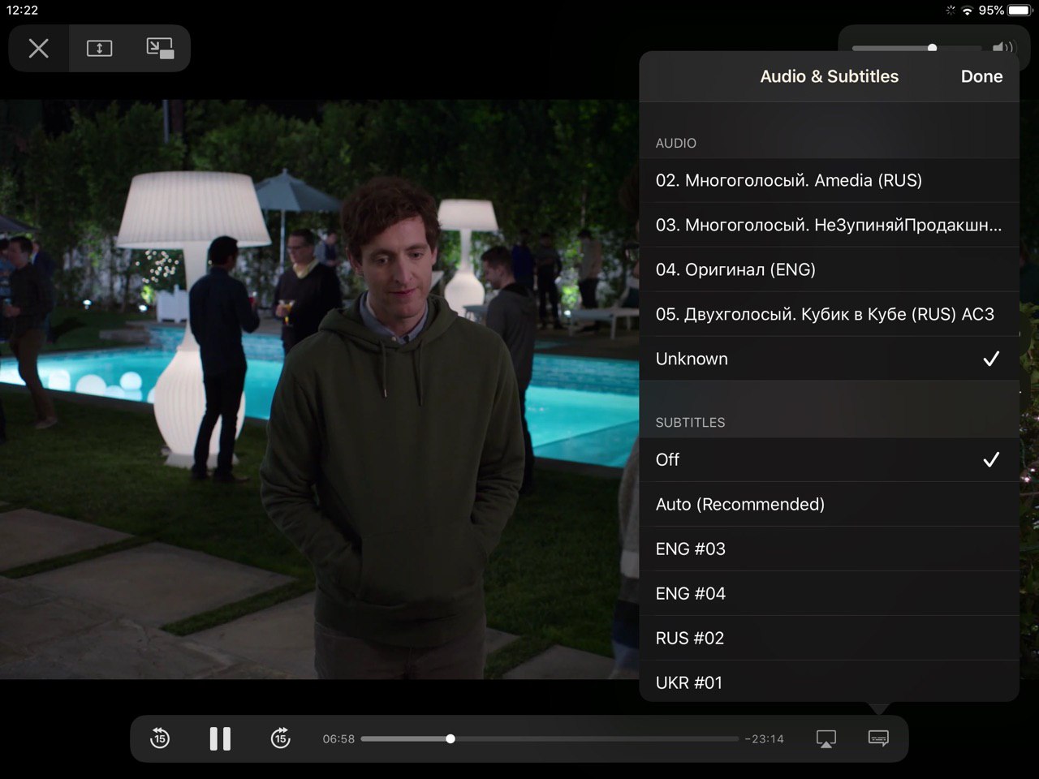The height and width of the screenshot is (779, 1039).
Task: Click the volume slider knob
Action: [932, 48]
